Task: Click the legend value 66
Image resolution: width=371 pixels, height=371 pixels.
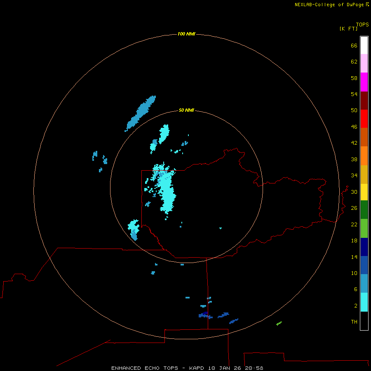Action: coord(354,45)
